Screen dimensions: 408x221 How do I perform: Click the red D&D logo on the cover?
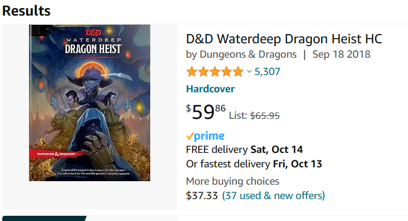[x=94, y=32]
